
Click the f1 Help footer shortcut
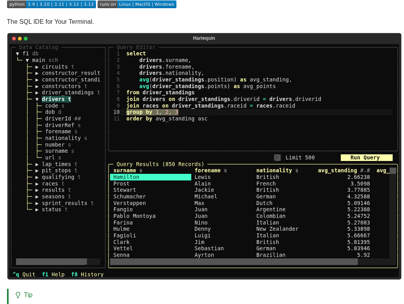pyautogui.click(x=53, y=274)
